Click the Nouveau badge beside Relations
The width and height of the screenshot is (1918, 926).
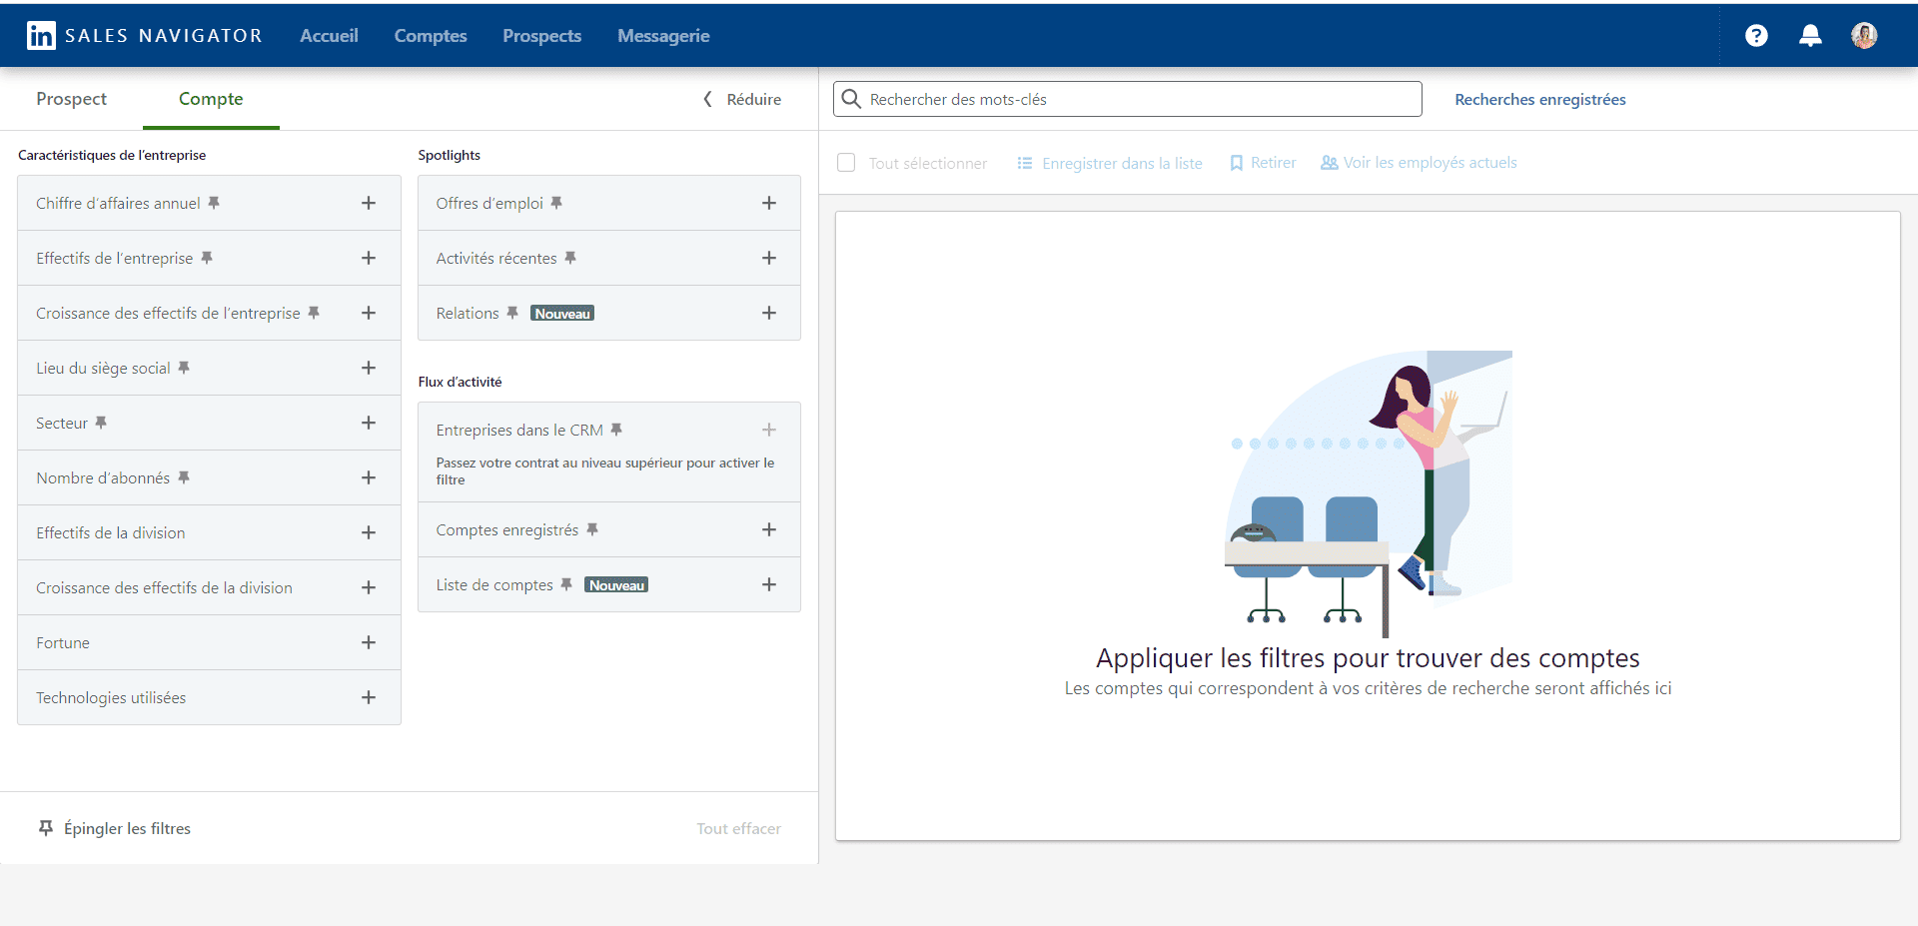(x=562, y=314)
